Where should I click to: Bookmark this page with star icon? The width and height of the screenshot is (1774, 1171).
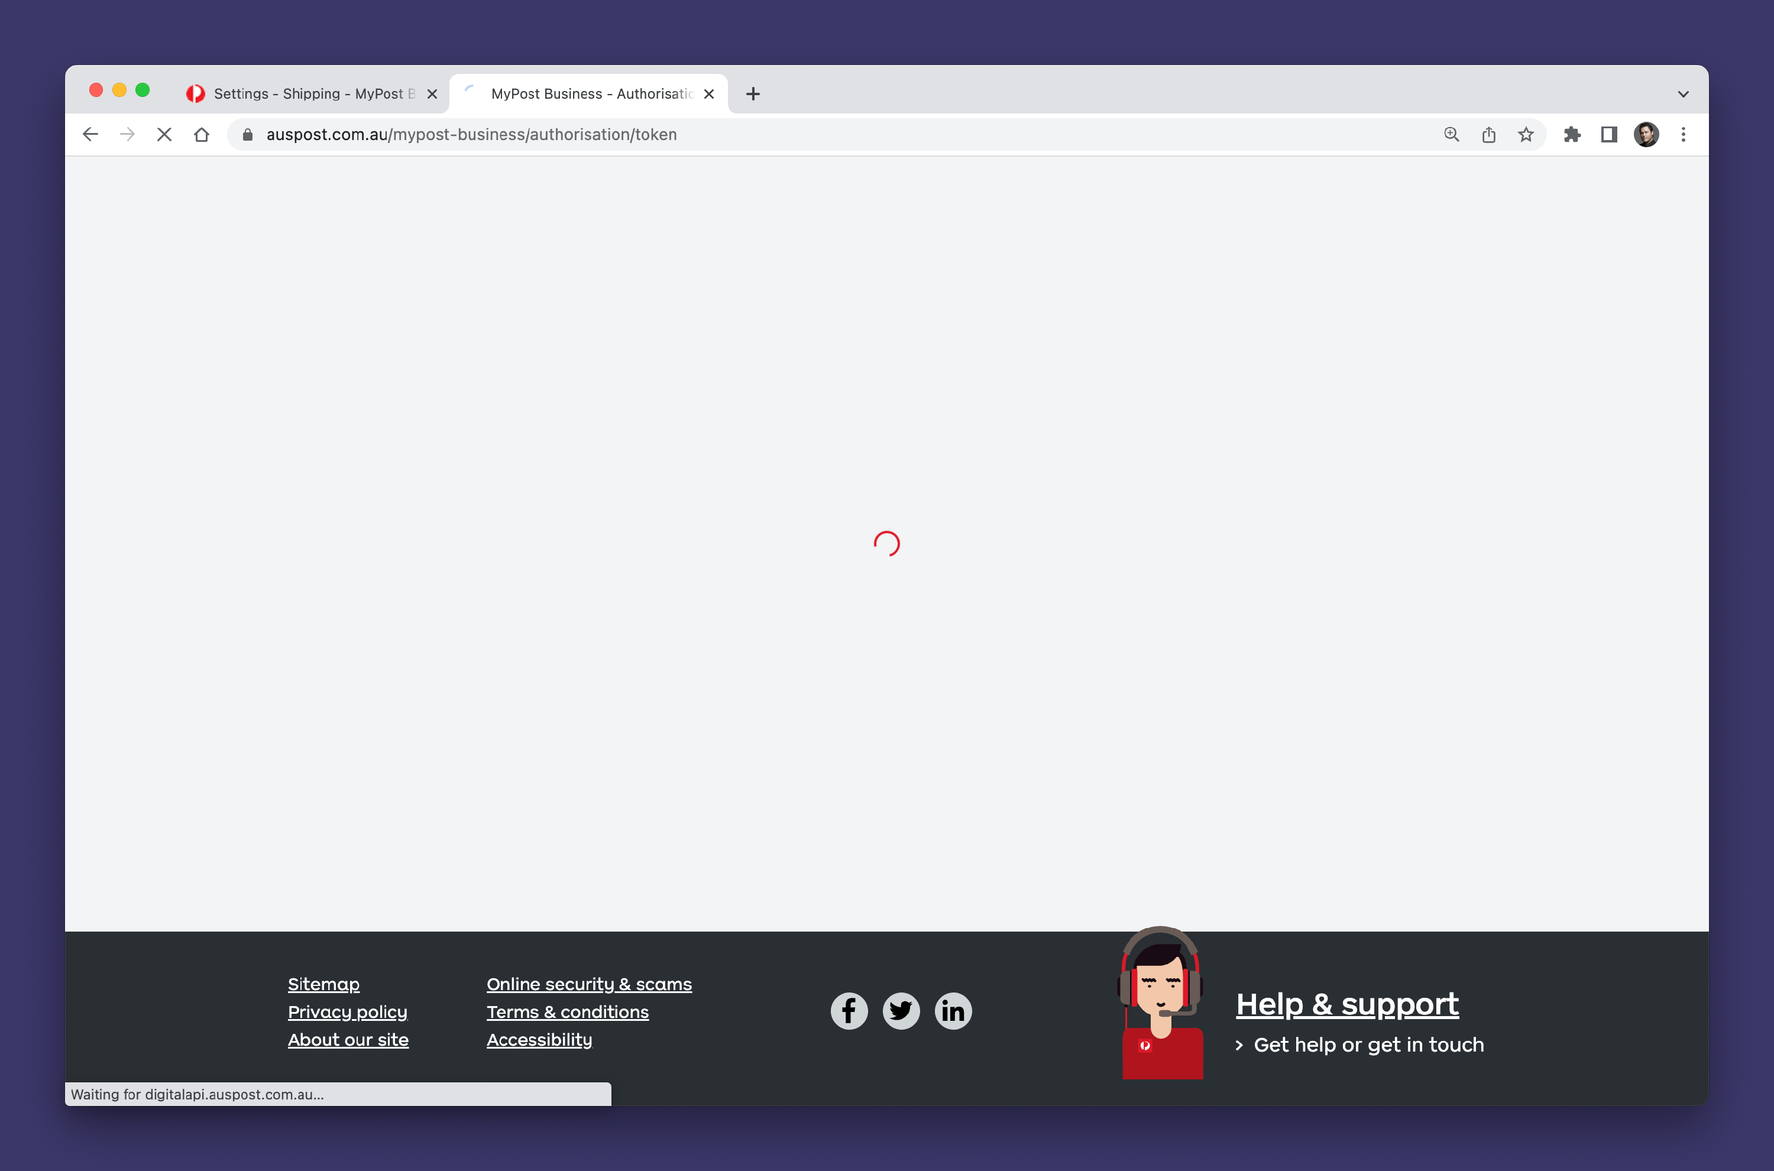click(1525, 134)
